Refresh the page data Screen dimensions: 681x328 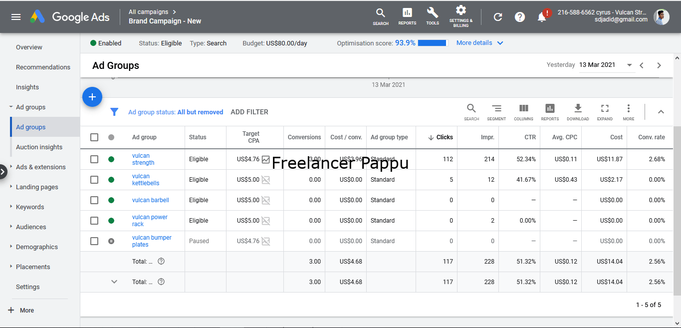pyautogui.click(x=497, y=17)
